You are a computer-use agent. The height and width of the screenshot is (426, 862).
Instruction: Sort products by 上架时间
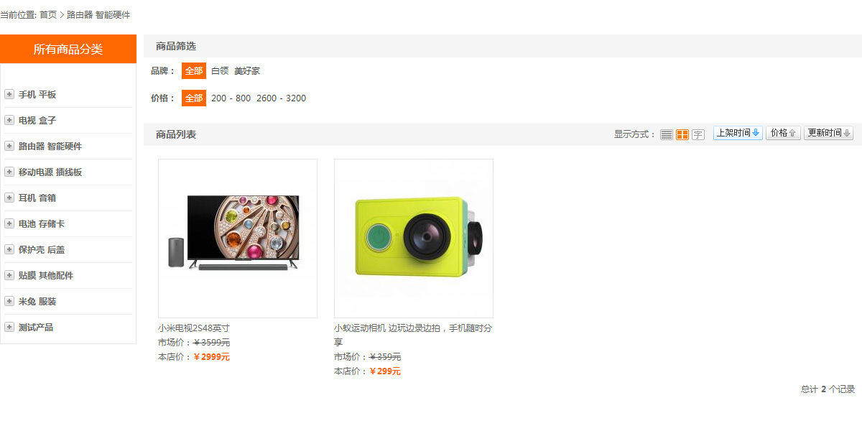[738, 133]
